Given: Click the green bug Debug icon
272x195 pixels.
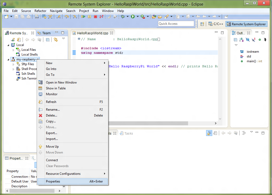Looking at the screenshot, I should pyautogui.click(x=123, y=17).
